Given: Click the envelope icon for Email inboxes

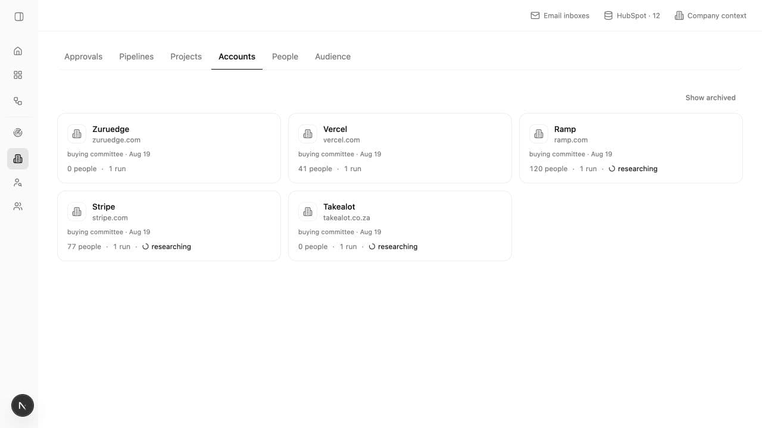Looking at the screenshot, I should tap(535, 15).
